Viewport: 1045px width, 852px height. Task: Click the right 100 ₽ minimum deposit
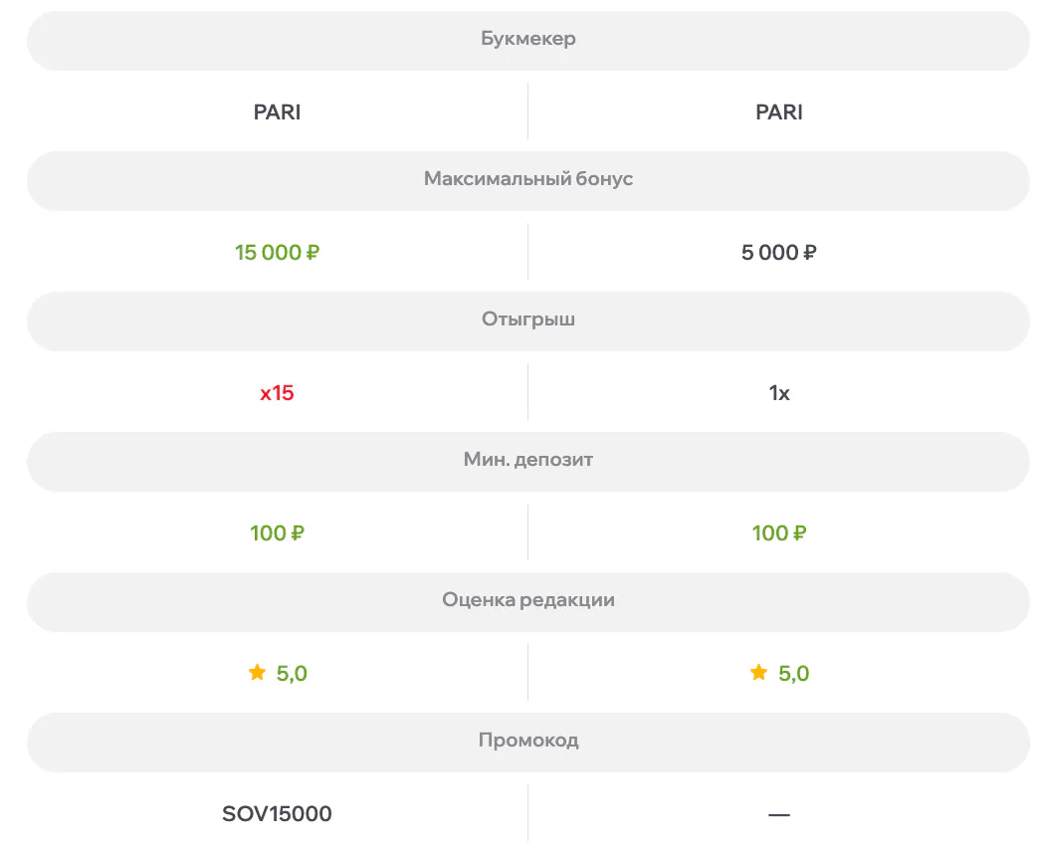pyautogui.click(x=778, y=532)
